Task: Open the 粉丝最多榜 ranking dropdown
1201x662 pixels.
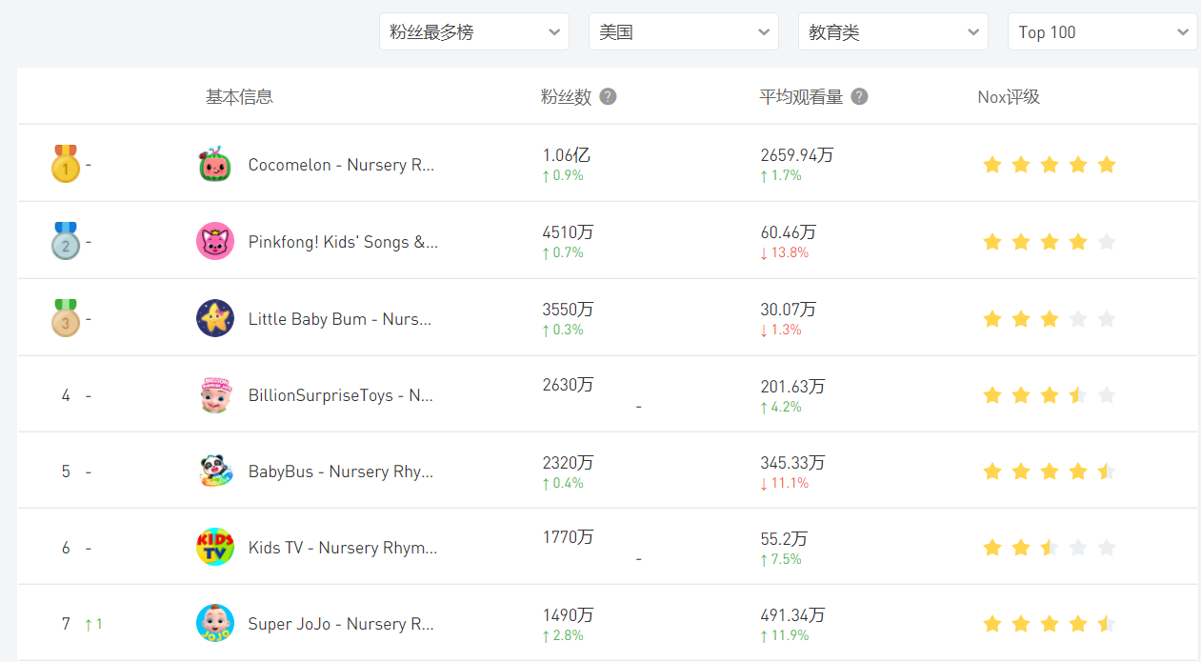Action: pyautogui.click(x=473, y=32)
